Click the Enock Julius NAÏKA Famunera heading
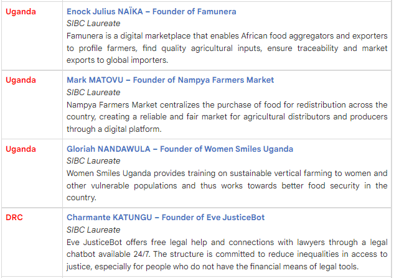Screen dimensions: 394x278 coord(151,11)
